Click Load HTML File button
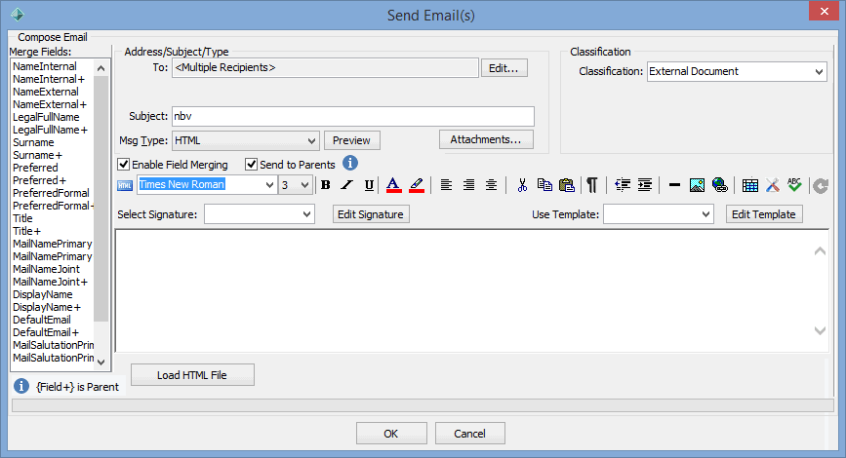Screen dimensions: 846x458 pyautogui.click(x=192, y=375)
